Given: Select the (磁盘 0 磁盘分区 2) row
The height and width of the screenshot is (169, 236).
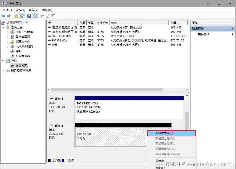Looking at the screenshot, I should [118, 27].
